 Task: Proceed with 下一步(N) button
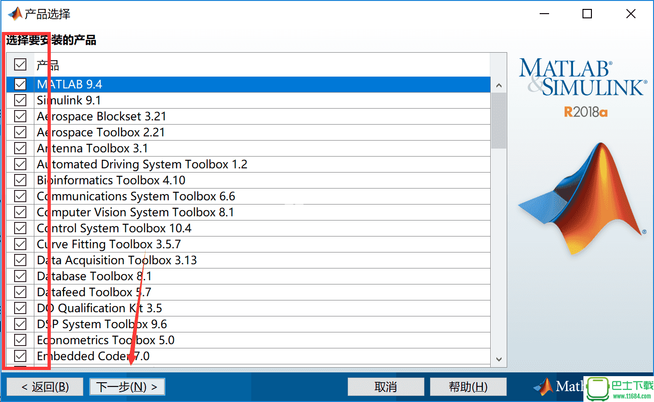coord(127,387)
